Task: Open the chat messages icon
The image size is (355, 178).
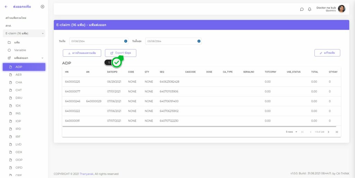Action: [302, 9]
